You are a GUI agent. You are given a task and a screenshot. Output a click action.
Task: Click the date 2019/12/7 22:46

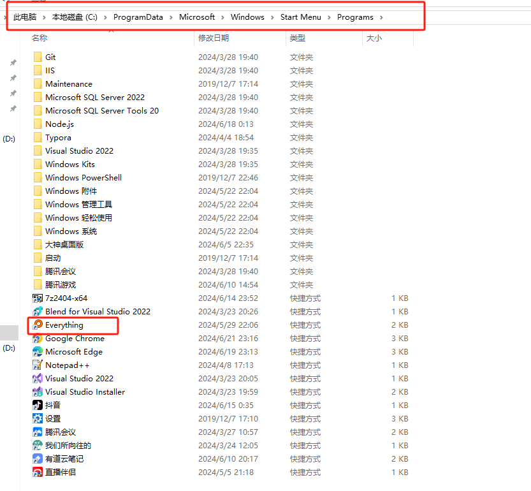click(228, 177)
